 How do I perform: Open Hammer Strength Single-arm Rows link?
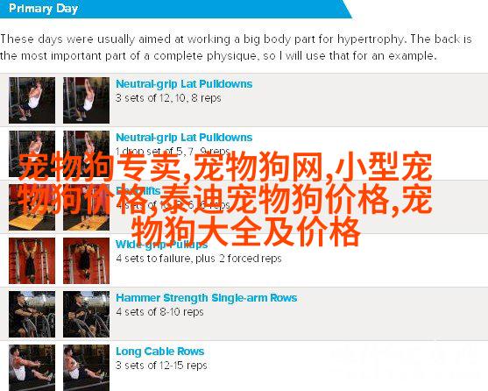tap(207, 298)
